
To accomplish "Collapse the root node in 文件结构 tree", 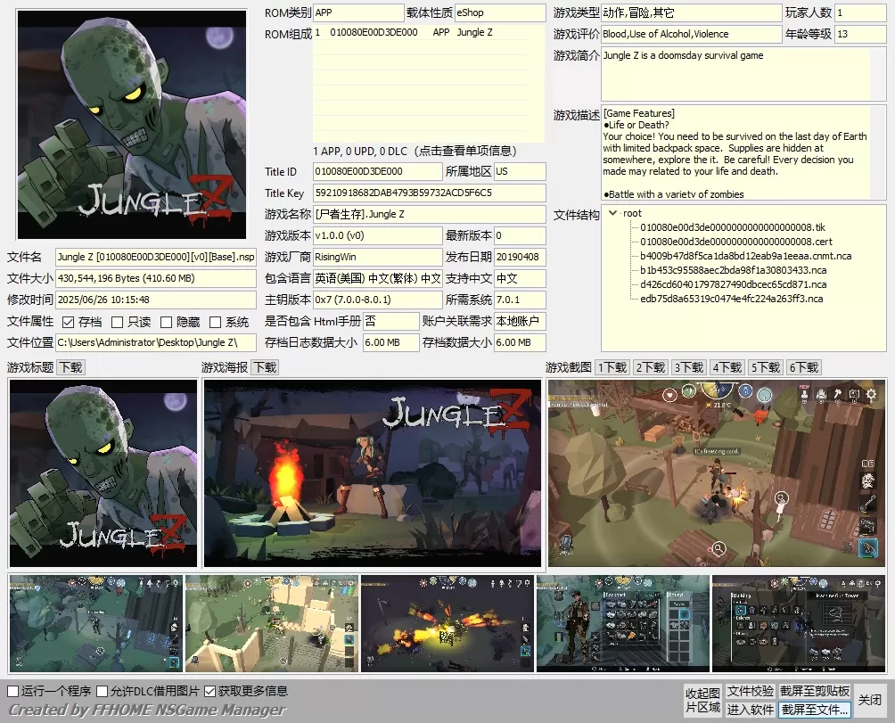I will [x=613, y=213].
